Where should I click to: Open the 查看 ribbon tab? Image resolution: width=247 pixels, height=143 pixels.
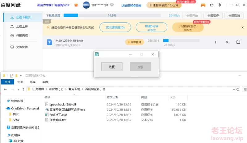click(45, 82)
